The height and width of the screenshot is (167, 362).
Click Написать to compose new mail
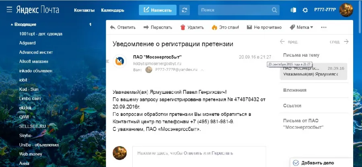(x=158, y=10)
